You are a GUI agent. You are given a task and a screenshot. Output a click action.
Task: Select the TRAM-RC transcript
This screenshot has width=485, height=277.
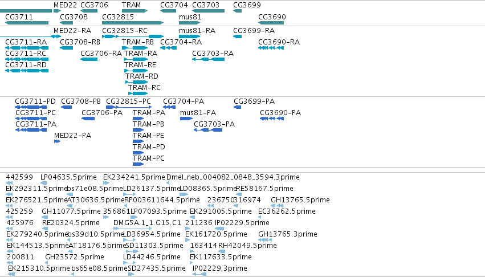click(138, 93)
